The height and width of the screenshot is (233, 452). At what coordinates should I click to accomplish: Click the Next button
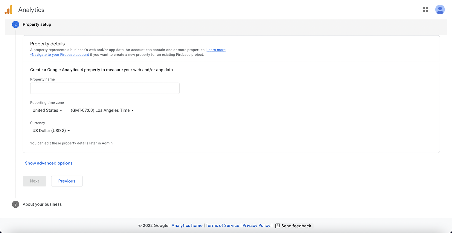[x=34, y=181]
